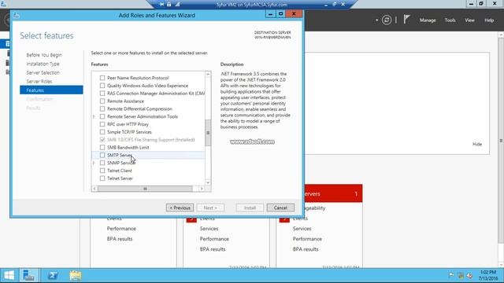Enable the Telnet Server checkbox

[x=102, y=178]
